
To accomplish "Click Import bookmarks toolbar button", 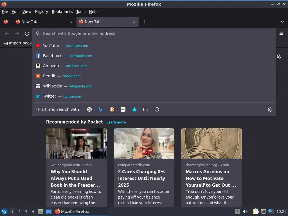I will click(x=18, y=43).
